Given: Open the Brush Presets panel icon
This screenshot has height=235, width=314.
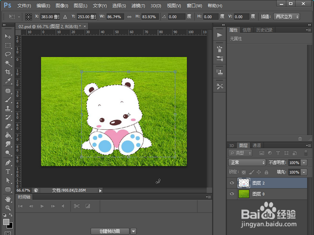Looking at the screenshot, I should click(219, 48).
